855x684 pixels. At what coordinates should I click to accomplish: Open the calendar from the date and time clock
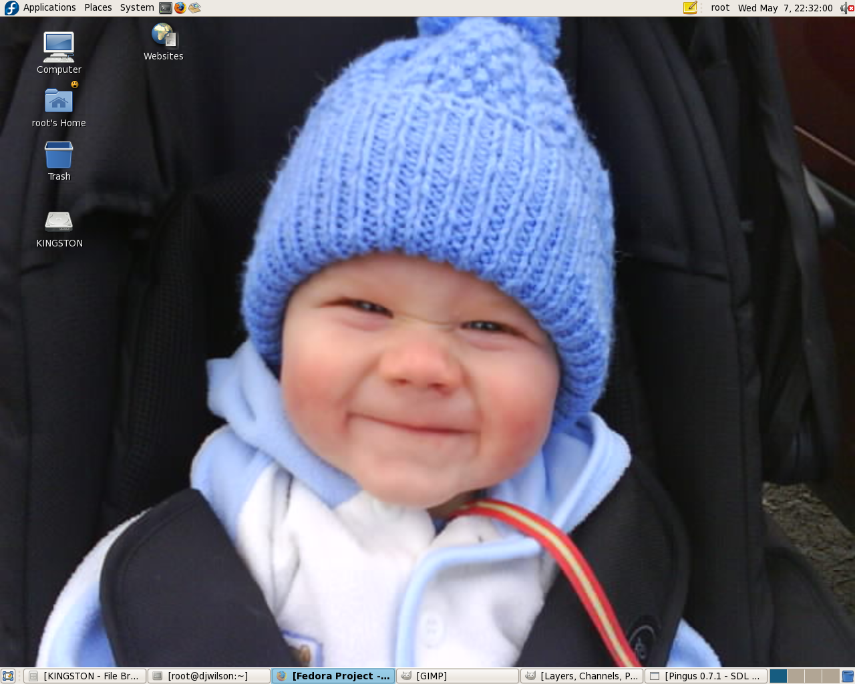pyautogui.click(x=785, y=8)
